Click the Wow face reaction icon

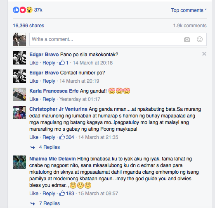click(x=29, y=10)
